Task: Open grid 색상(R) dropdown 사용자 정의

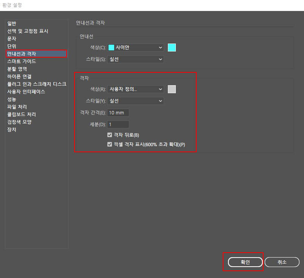Action: (135, 89)
